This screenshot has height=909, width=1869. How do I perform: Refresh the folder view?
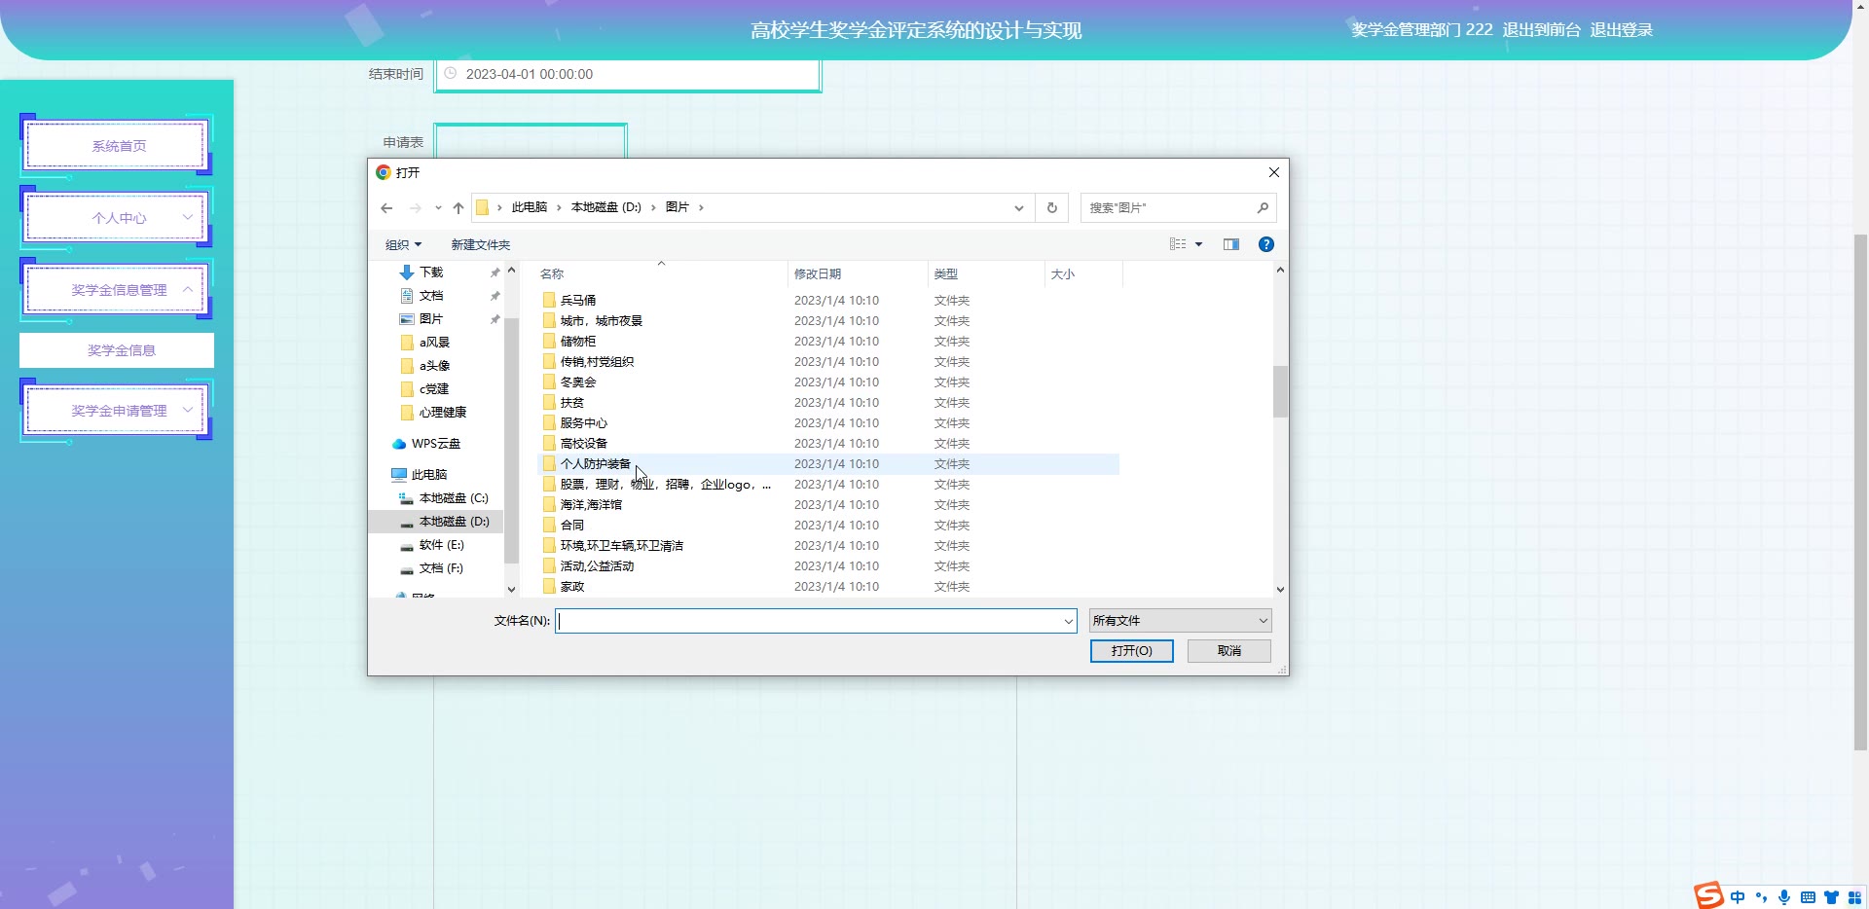tap(1051, 208)
